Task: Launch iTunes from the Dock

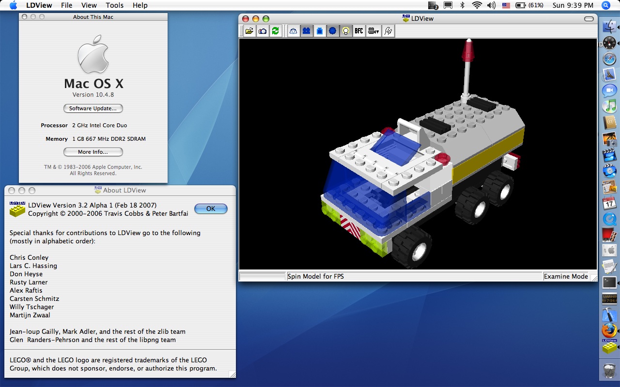Action: click(x=609, y=106)
